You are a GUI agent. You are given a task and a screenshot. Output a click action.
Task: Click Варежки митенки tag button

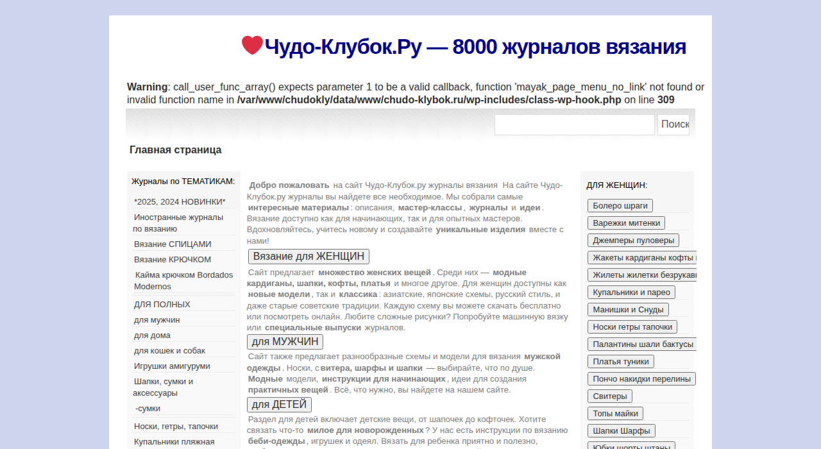pos(626,223)
